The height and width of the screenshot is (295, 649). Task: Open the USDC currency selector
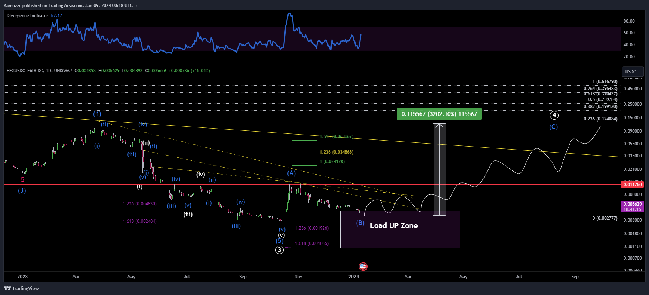[633, 71]
